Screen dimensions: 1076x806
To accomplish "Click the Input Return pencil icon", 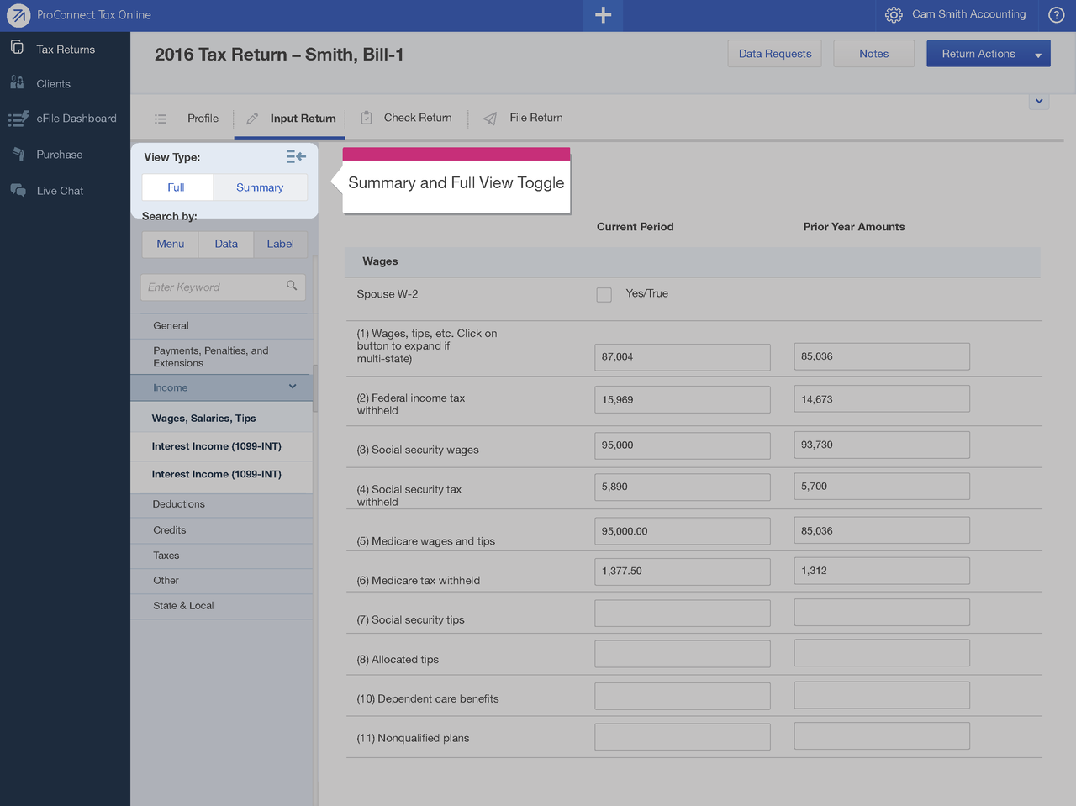I will pyautogui.click(x=251, y=119).
